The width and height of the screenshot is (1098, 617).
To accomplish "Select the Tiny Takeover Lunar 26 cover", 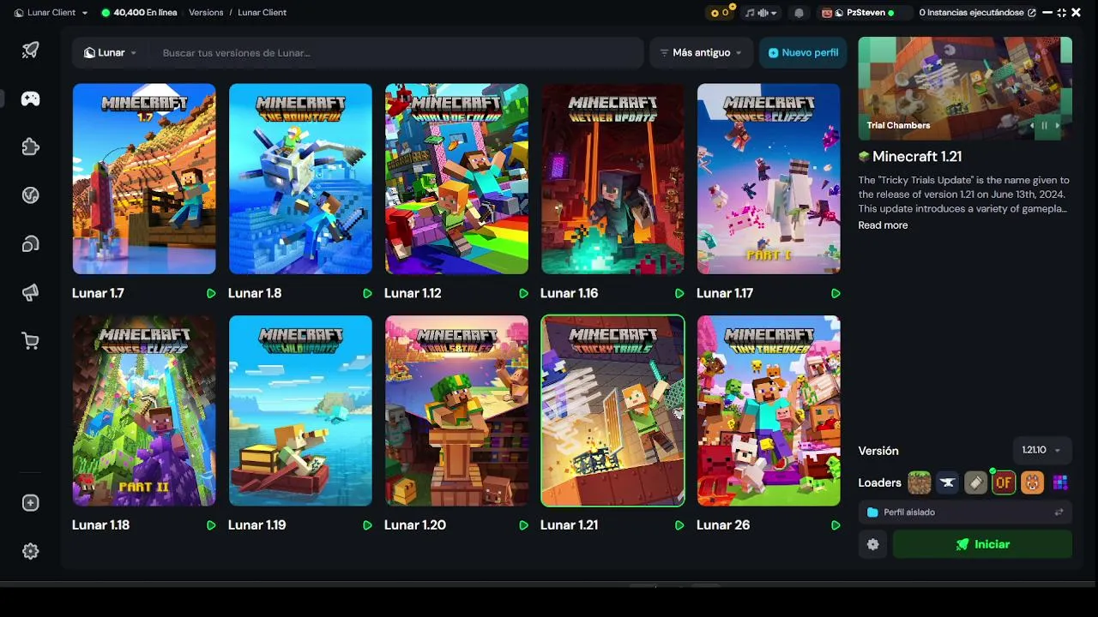I will click(769, 410).
